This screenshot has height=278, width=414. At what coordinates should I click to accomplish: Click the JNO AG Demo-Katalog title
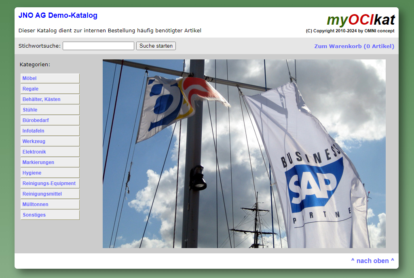click(58, 15)
